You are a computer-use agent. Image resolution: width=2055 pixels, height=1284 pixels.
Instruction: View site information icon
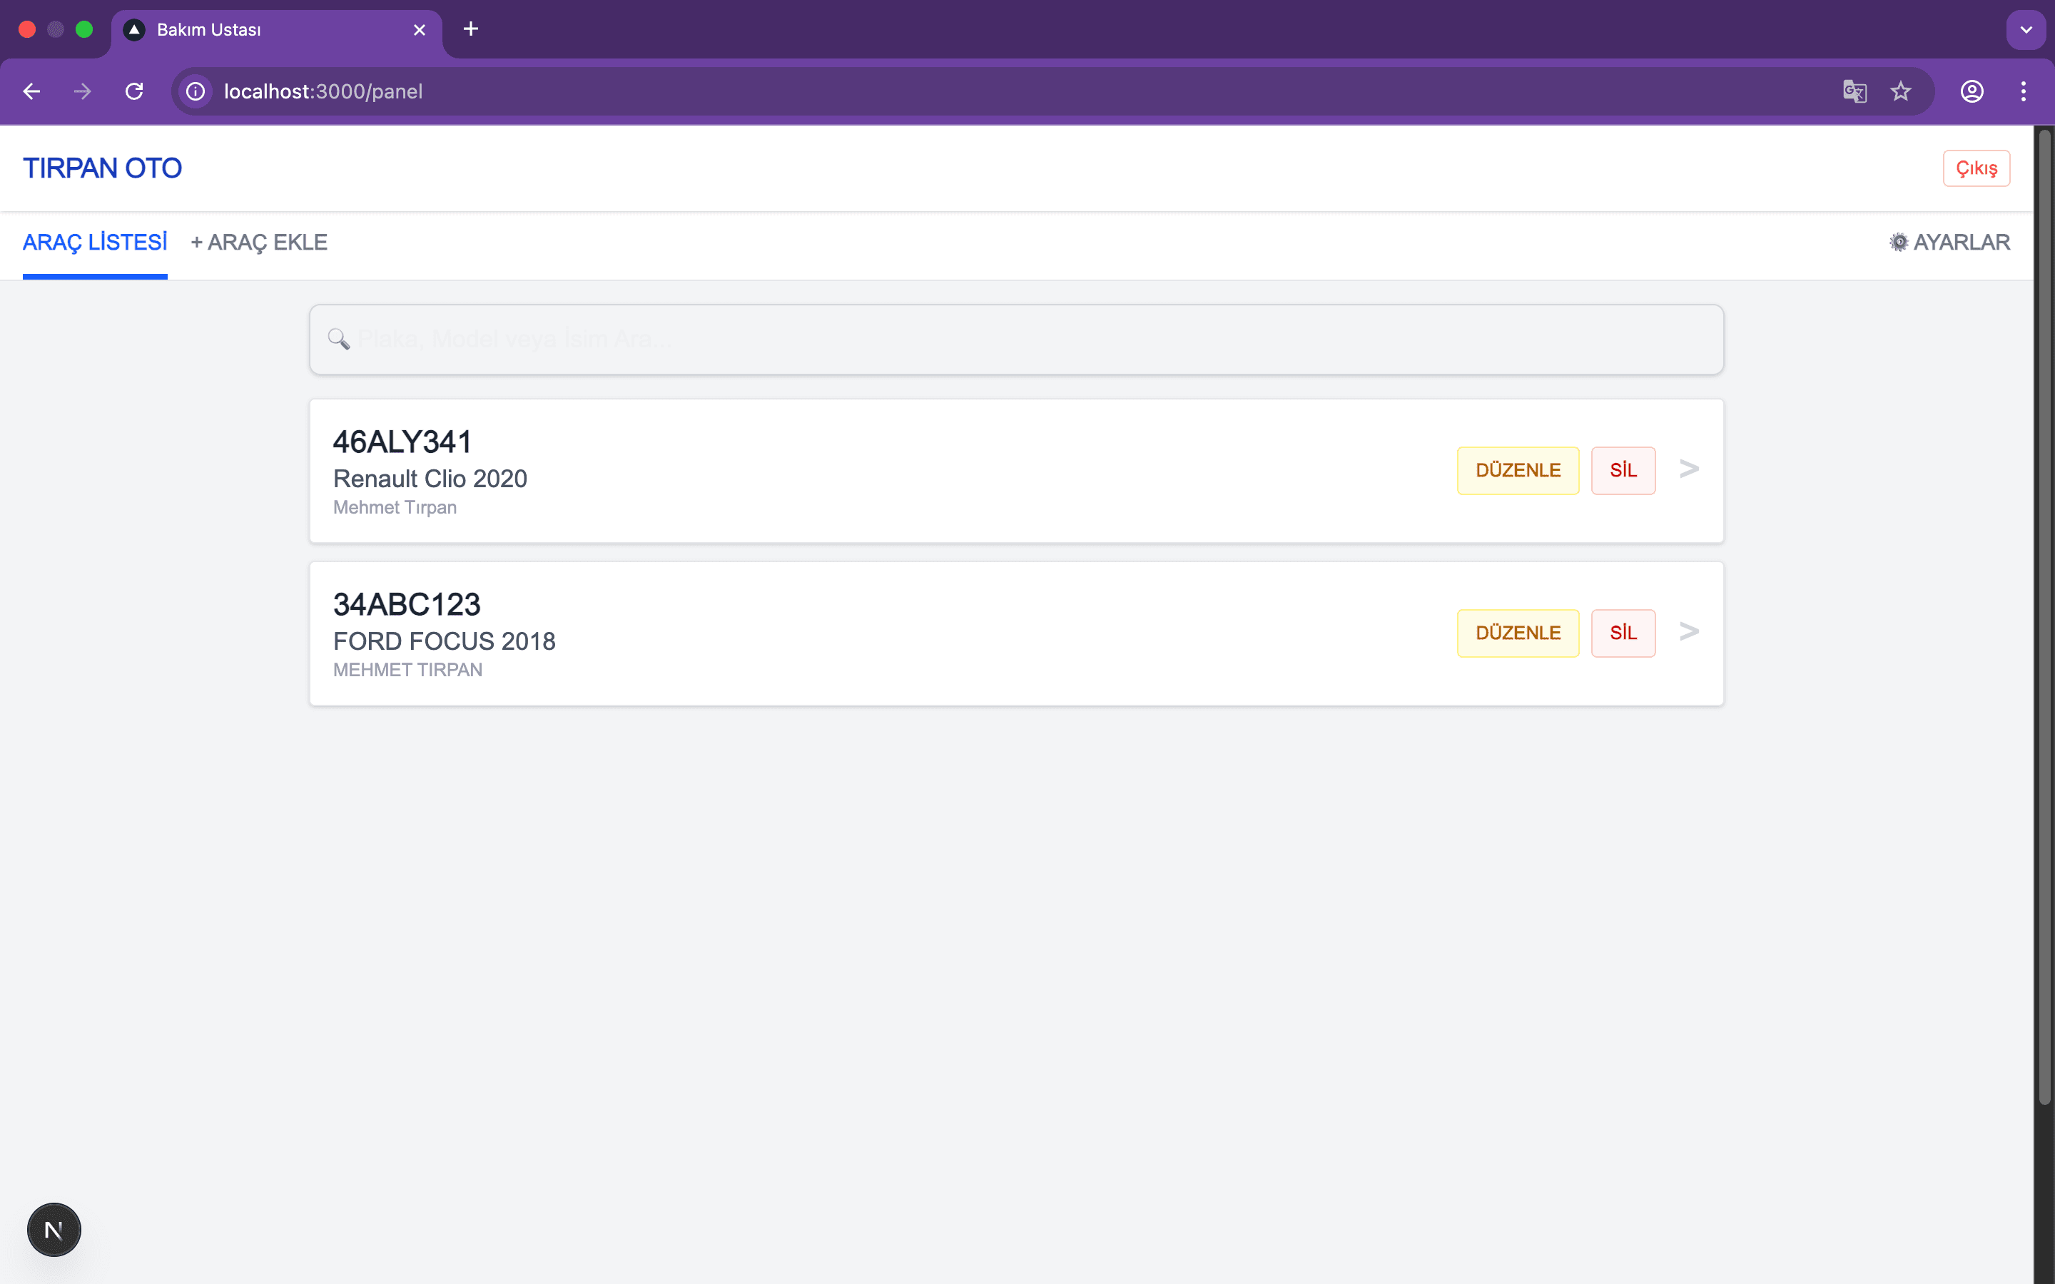click(x=196, y=92)
